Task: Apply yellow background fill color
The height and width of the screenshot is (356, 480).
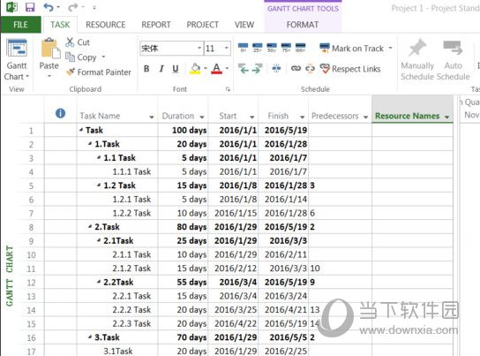Action: [x=195, y=69]
